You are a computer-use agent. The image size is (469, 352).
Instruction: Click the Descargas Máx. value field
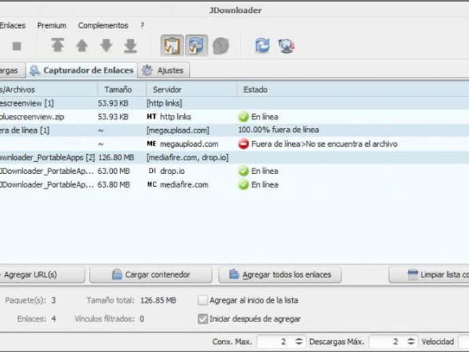pos(387,342)
